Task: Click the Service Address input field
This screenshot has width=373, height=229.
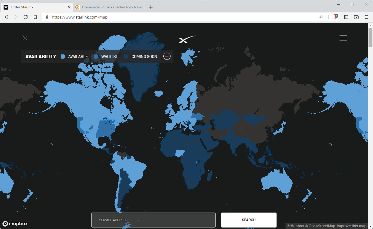Action: (153, 220)
